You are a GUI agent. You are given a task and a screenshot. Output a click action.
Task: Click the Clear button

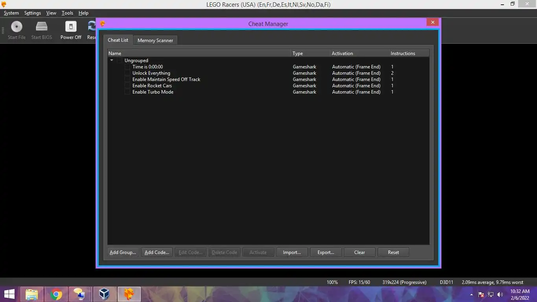pos(359,252)
